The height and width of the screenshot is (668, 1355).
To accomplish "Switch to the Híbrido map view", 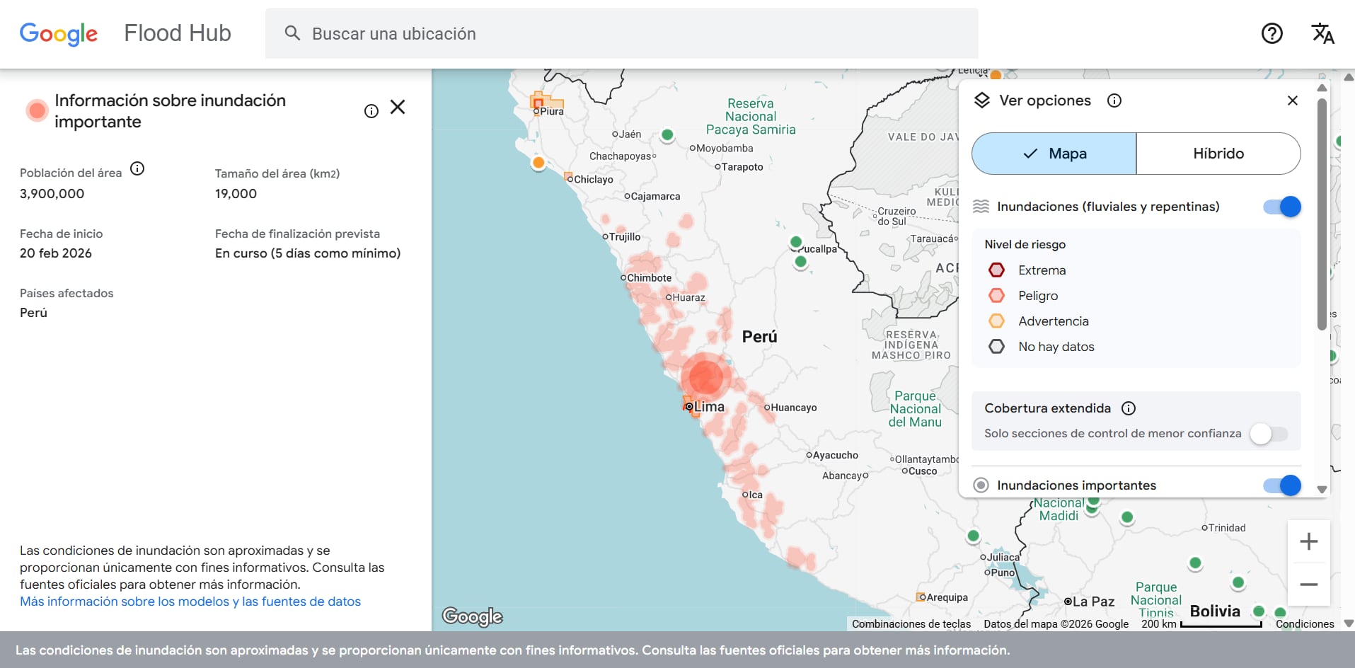I will pyautogui.click(x=1218, y=153).
